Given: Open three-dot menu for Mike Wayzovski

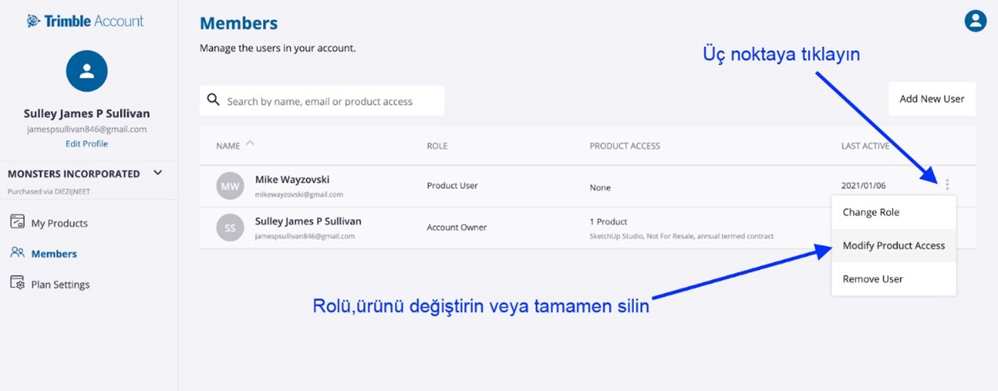Looking at the screenshot, I should click(947, 185).
